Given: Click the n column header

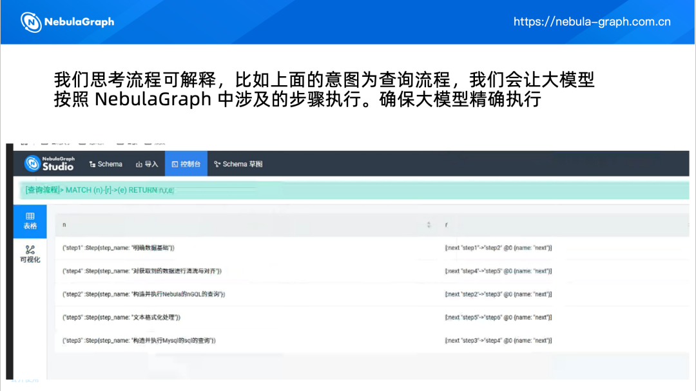Looking at the screenshot, I should (x=246, y=225).
